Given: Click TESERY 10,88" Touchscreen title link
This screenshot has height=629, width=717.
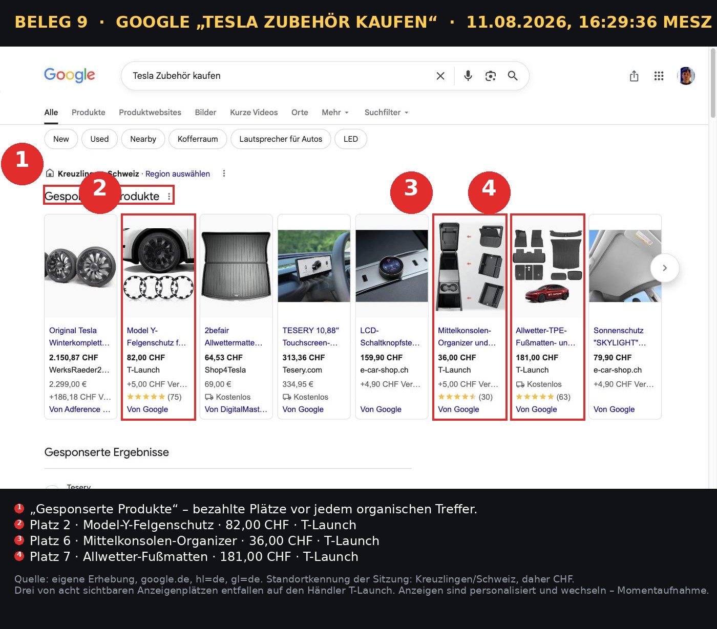Looking at the screenshot, I should pyautogui.click(x=311, y=337).
